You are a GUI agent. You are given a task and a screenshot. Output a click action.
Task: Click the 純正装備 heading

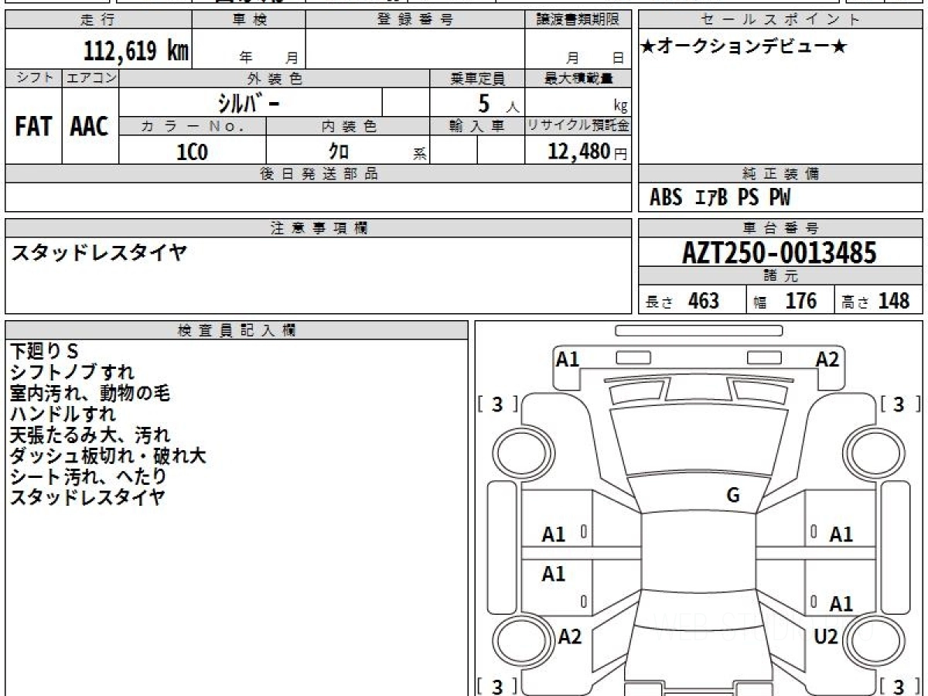tap(781, 174)
